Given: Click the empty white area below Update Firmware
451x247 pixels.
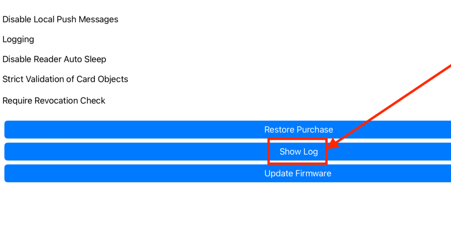Looking at the screenshot, I should tap(225, 214).
